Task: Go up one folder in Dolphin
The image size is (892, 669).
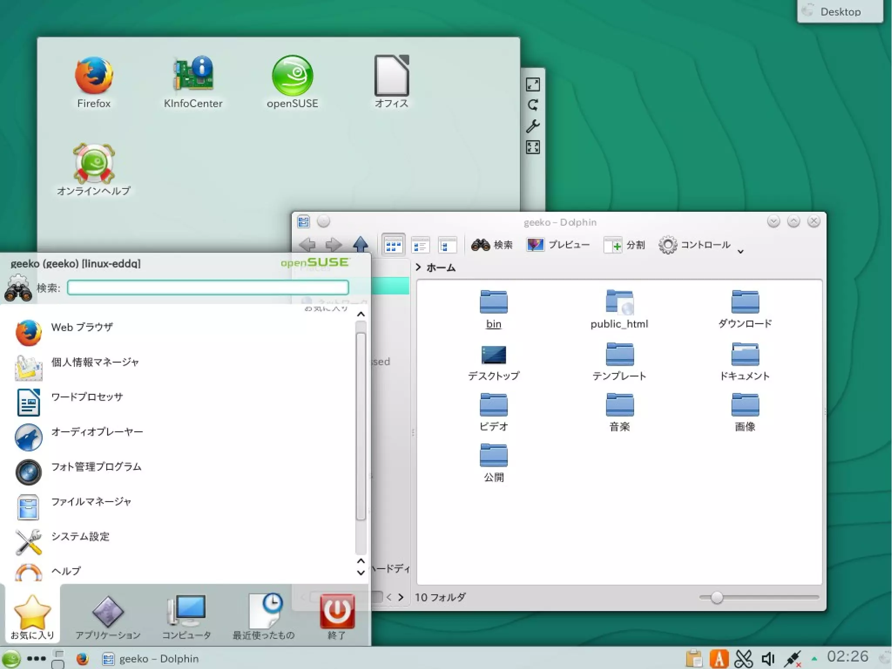Action: 360,245
